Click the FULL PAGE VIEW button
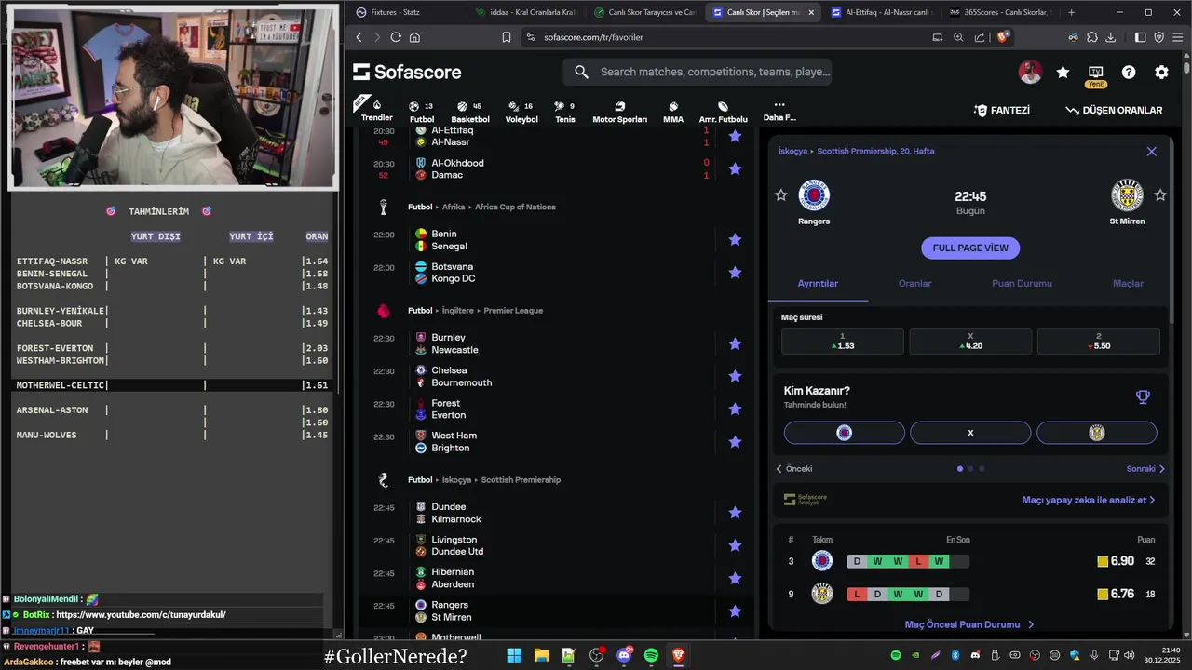The height and width of the screenshot is (670, 1192). point(970,248)
